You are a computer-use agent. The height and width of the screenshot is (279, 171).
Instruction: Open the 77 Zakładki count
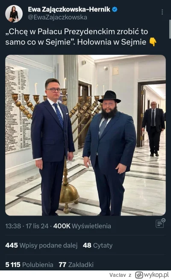tap(76, 264)
